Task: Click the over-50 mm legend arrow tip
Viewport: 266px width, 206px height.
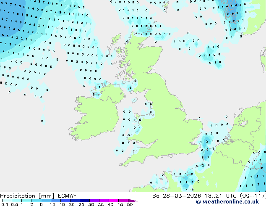Action: coord(133,201)
